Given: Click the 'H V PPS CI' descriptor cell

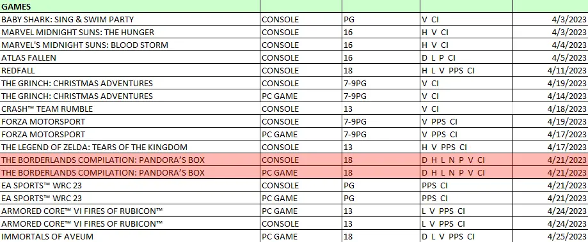Looking at the screenshot, I should tap(466, 147).
